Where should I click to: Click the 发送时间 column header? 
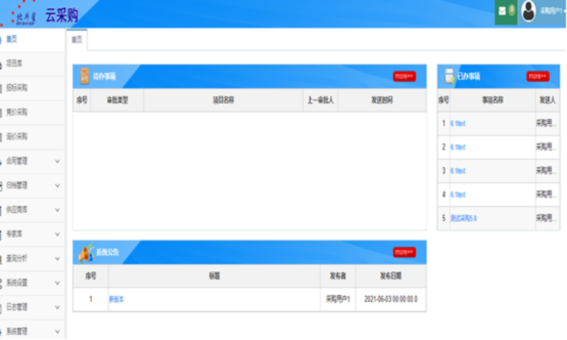[382, 100]
